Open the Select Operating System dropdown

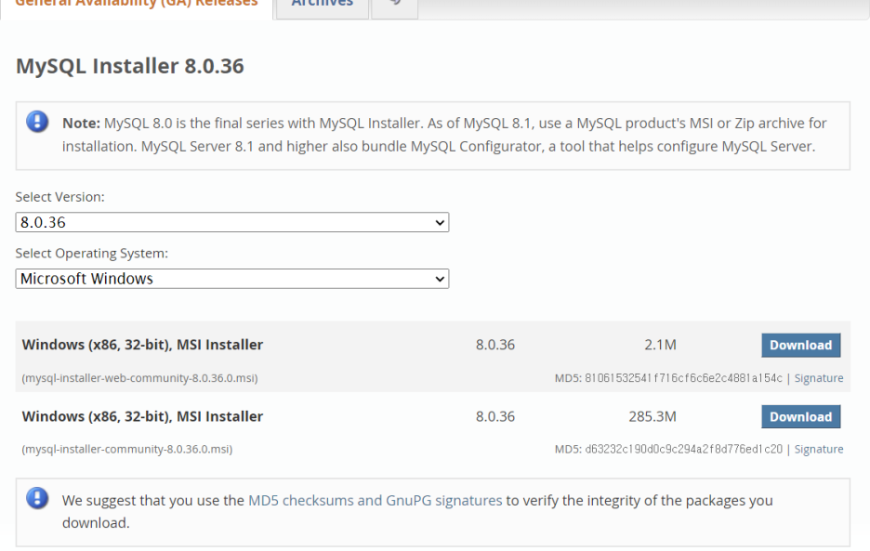(x=232, y=279)
